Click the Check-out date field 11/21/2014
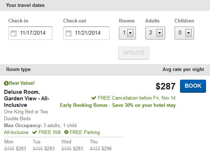Screen dimensions: 210x155 pos(86,33)
